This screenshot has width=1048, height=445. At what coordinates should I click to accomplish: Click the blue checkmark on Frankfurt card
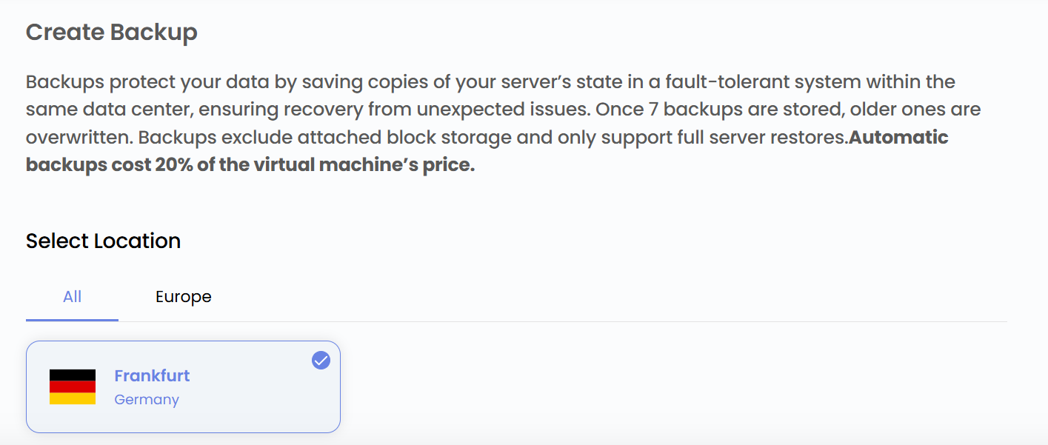pos(321,361)
